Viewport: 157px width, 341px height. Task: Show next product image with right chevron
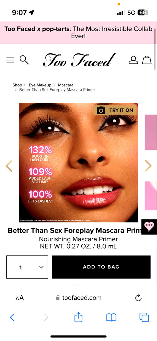[x=148, y=166]
